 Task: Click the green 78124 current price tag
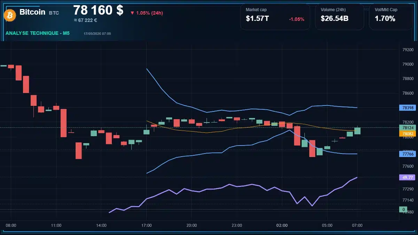pos(408,128)
